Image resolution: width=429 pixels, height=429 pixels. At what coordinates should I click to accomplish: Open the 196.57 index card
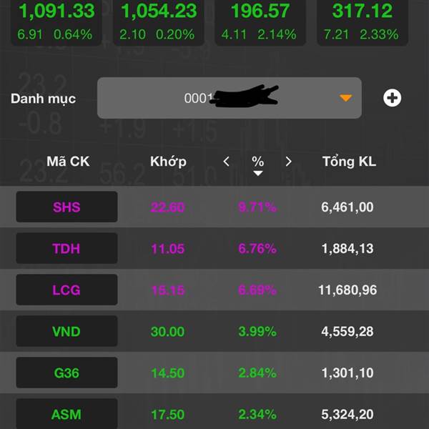pyautogui.click(x=260, y=22)
